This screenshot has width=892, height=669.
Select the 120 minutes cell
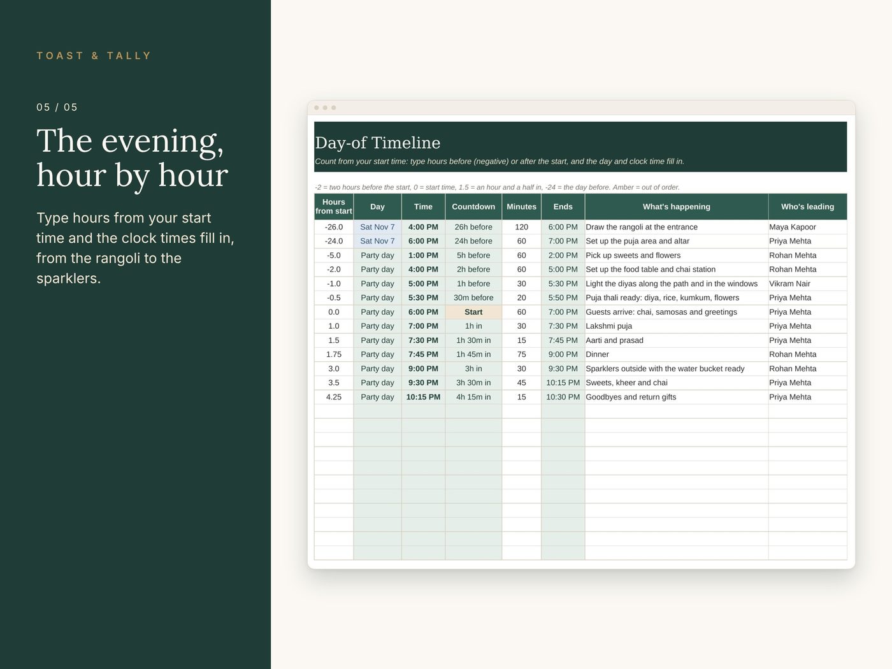(x=522, y=227)
